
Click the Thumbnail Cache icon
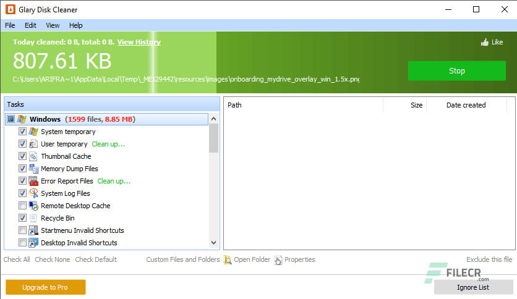point(33,156)
